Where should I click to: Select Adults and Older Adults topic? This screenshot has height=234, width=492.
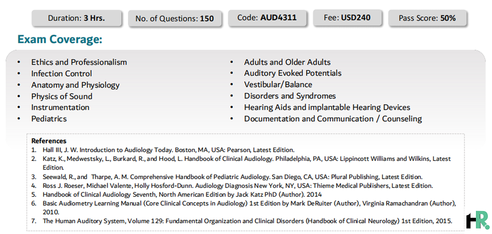pyautogui.click(x=287, y=62)
